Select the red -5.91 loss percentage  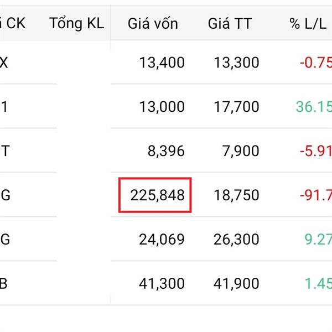[315, 151]
